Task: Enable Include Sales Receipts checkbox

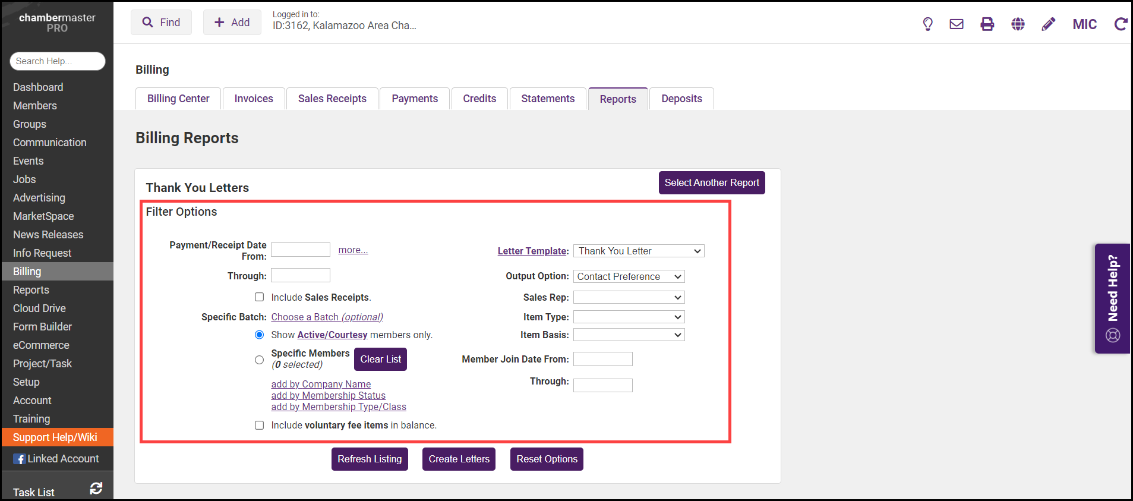Action: pos(260,297)
